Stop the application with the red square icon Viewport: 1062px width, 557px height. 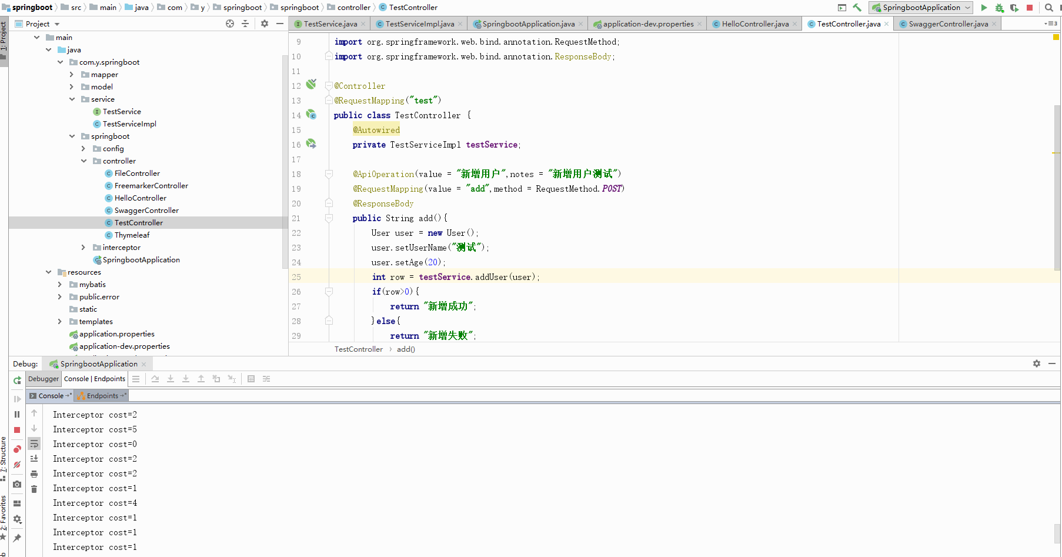pos(1029,7)
